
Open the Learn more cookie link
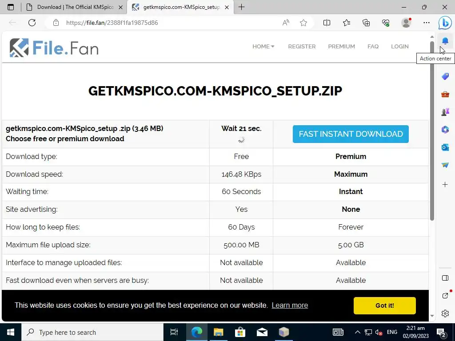pos(290,305)
